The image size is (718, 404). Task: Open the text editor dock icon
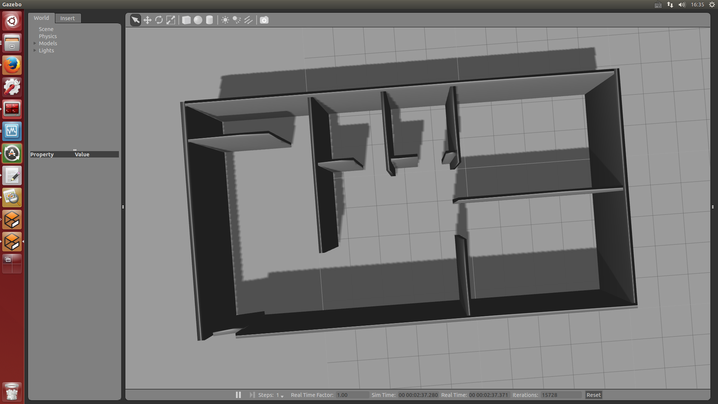(x=12, y=175)
